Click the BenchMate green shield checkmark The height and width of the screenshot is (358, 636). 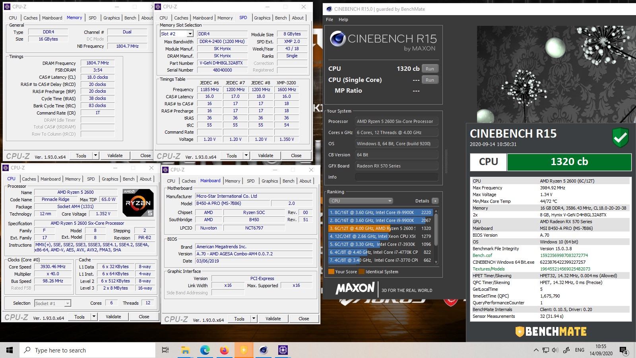click(x=620, y=138)
